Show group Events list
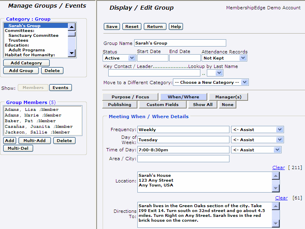This screenshot has height=229, width=305. 61,88
